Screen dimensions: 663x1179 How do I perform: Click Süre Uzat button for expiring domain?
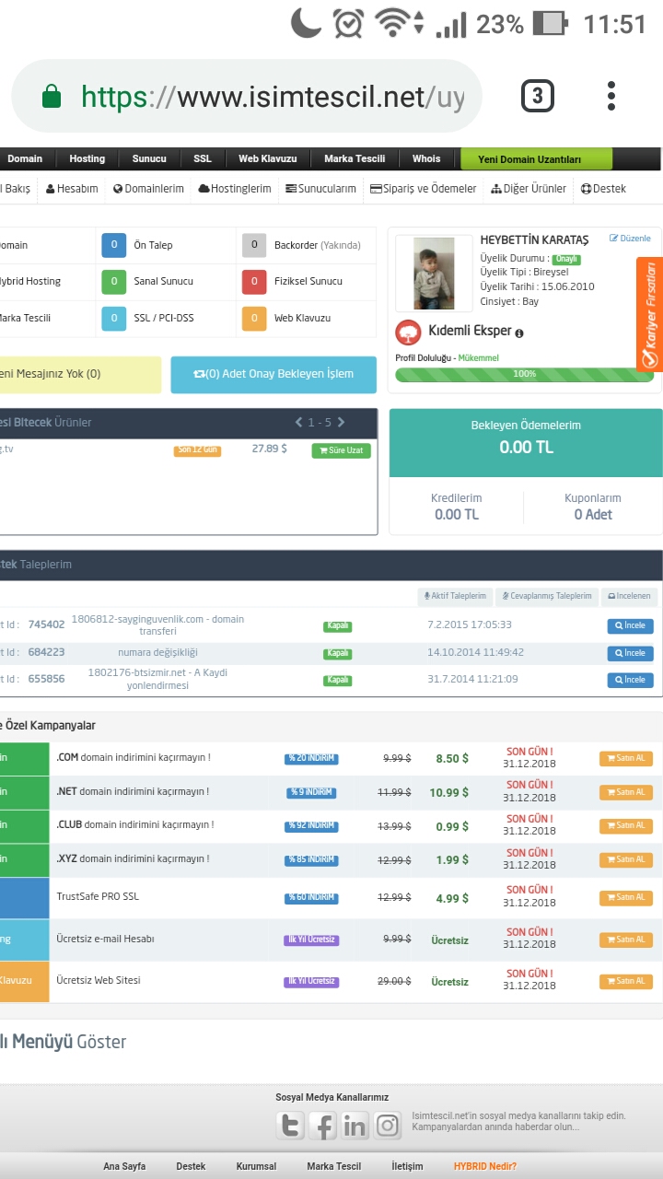[341, 450]
